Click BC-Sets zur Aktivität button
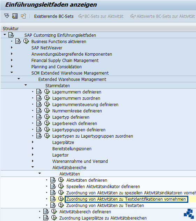The width and height of the screenshot is (196, 221). pos(101,16)
